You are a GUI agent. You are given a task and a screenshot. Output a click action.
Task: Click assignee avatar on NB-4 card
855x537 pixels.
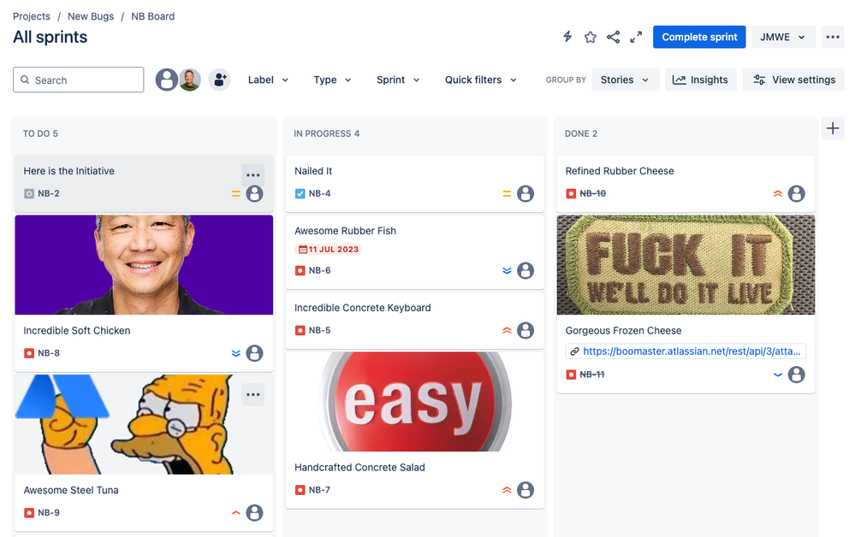[x=525, y=193]
